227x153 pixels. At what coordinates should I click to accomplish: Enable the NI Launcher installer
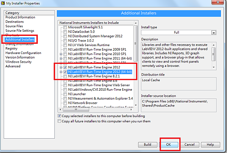click(65, 94)
